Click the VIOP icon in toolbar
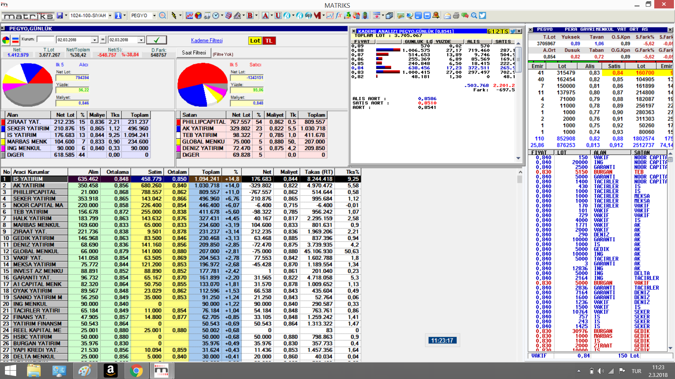 (308, 15)
